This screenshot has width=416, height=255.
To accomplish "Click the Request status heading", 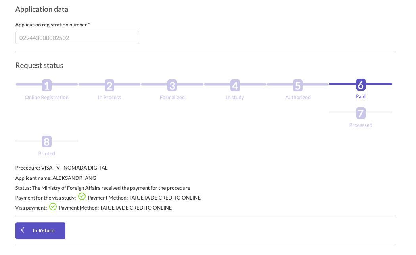I will click(x=39, y=66).
